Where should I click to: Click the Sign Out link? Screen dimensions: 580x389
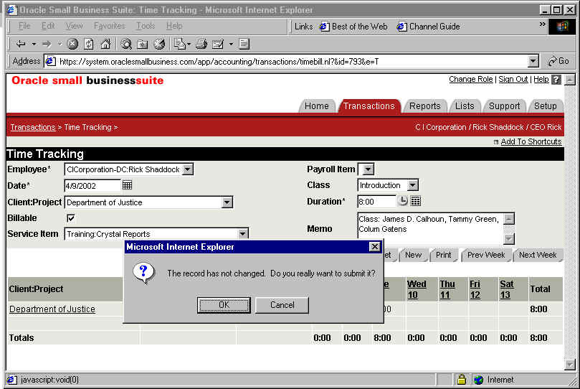[513, 79]
